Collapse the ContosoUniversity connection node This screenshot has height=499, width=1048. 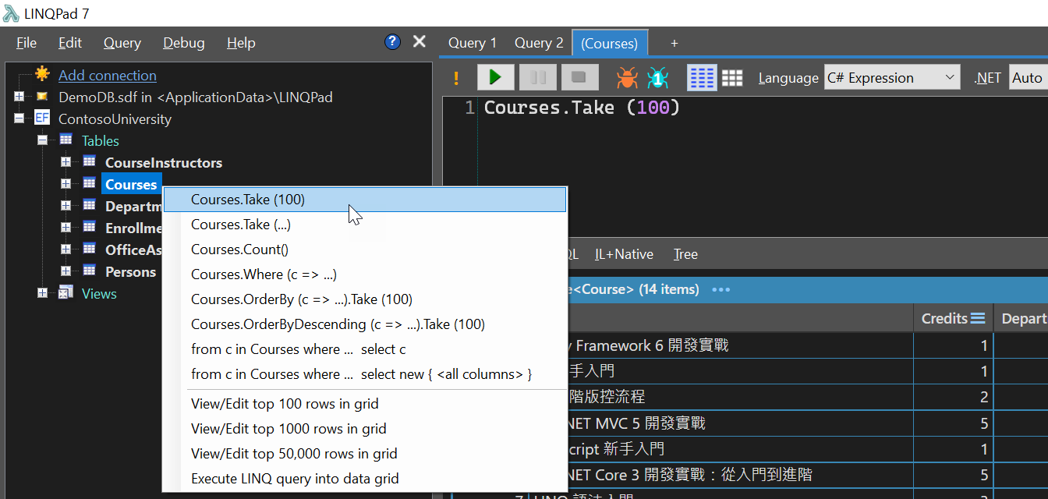pyautogui.click(x=19, y=119)
